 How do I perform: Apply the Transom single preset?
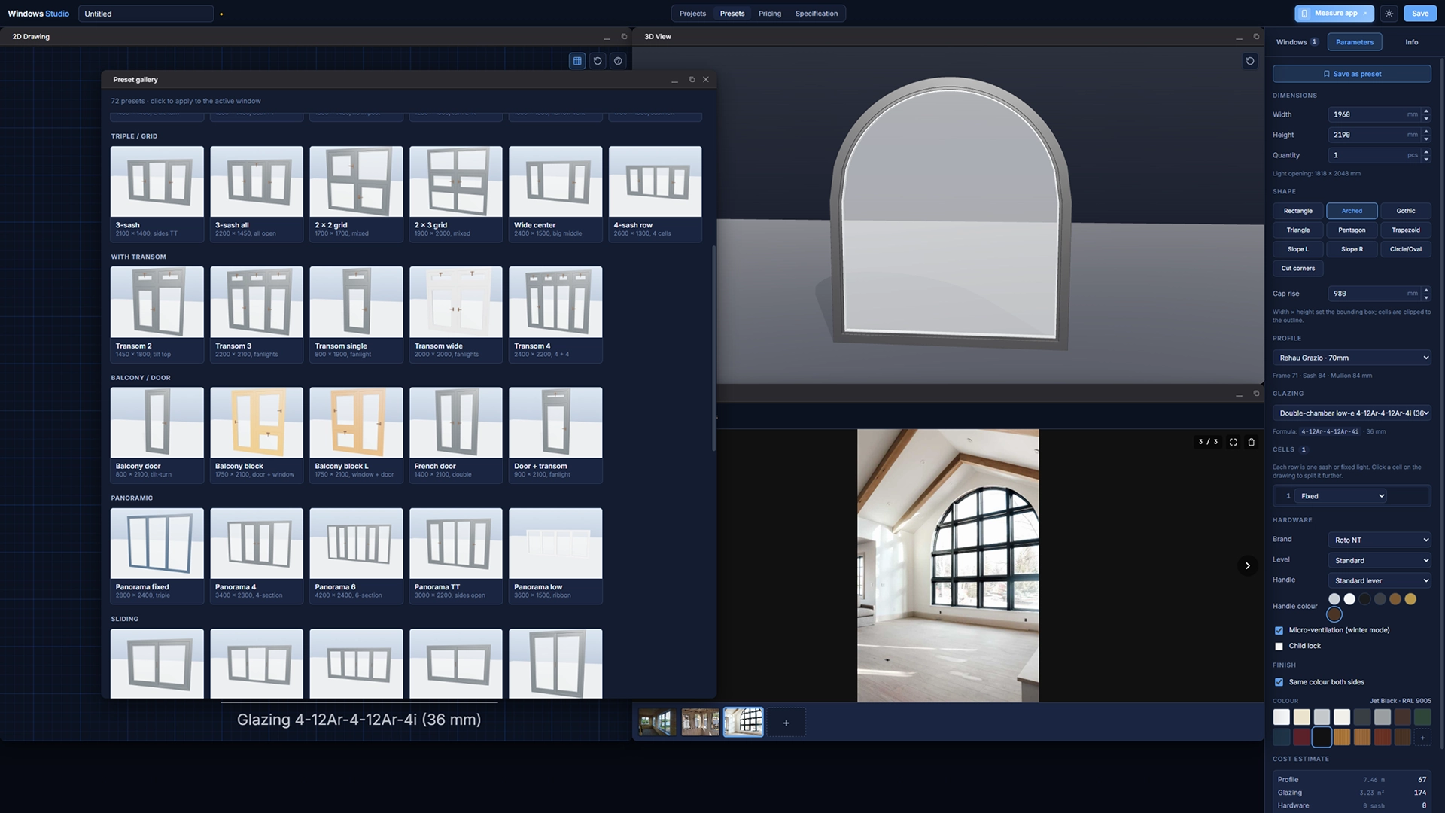[x=356, y=315]
